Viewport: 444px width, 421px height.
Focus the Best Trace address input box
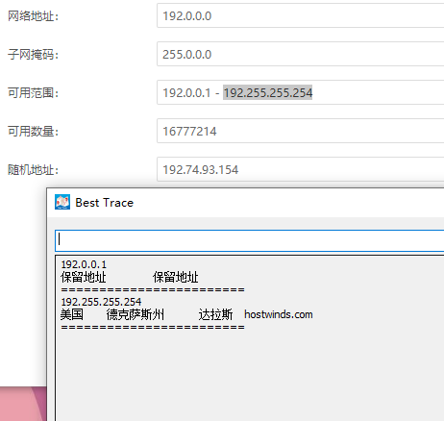(x=250, y=240)
